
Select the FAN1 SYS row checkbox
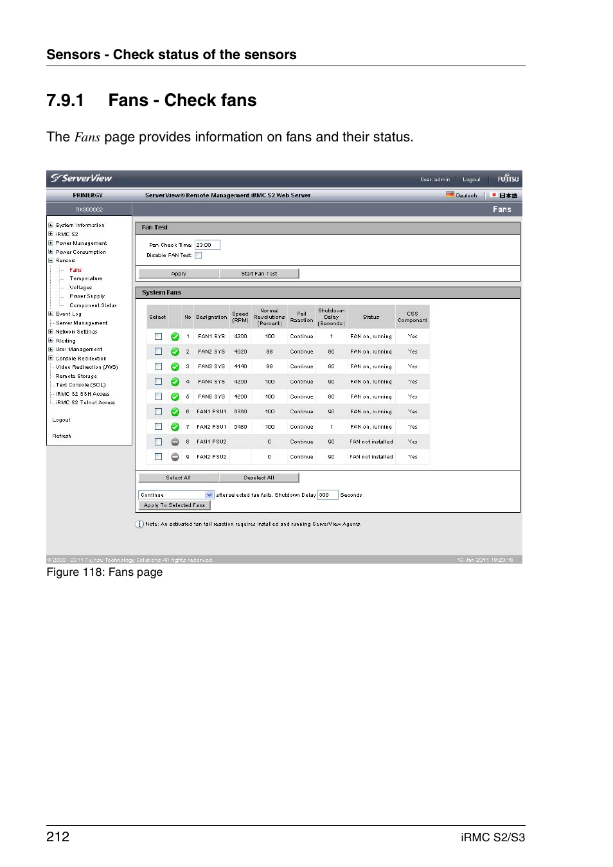158,336
